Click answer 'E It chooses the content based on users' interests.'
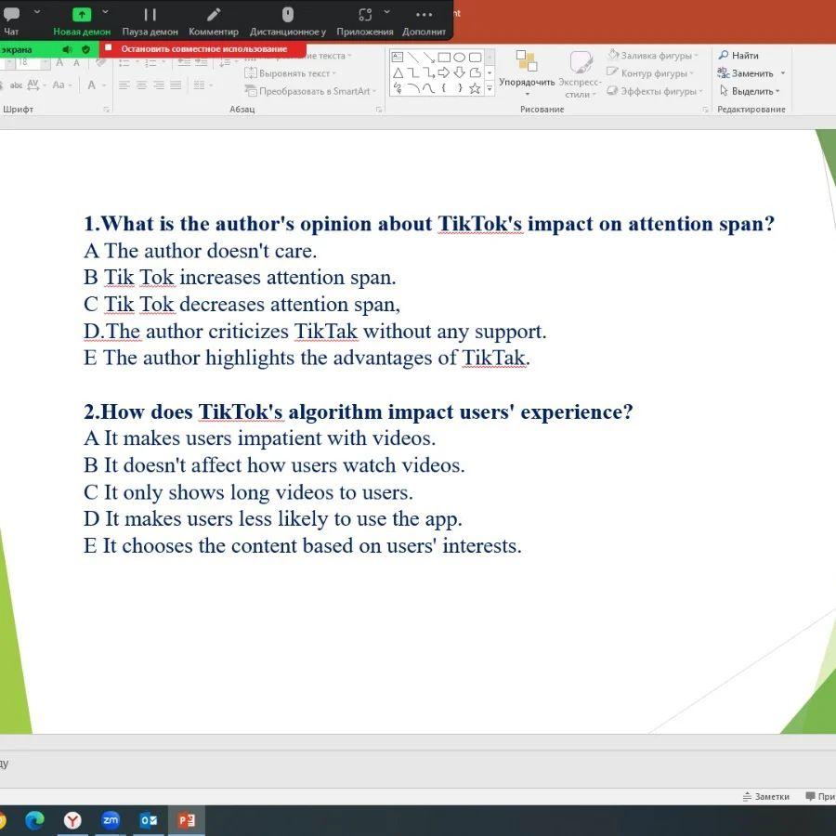Screen dimensions: 836x836 (303, 546)
